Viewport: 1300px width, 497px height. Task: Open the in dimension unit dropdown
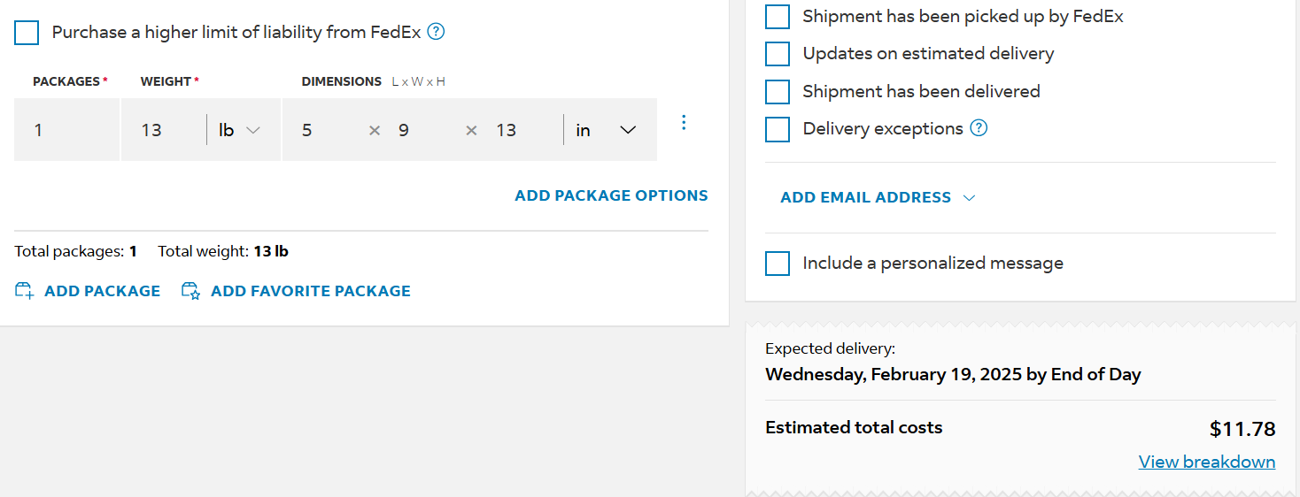point(607,130)
